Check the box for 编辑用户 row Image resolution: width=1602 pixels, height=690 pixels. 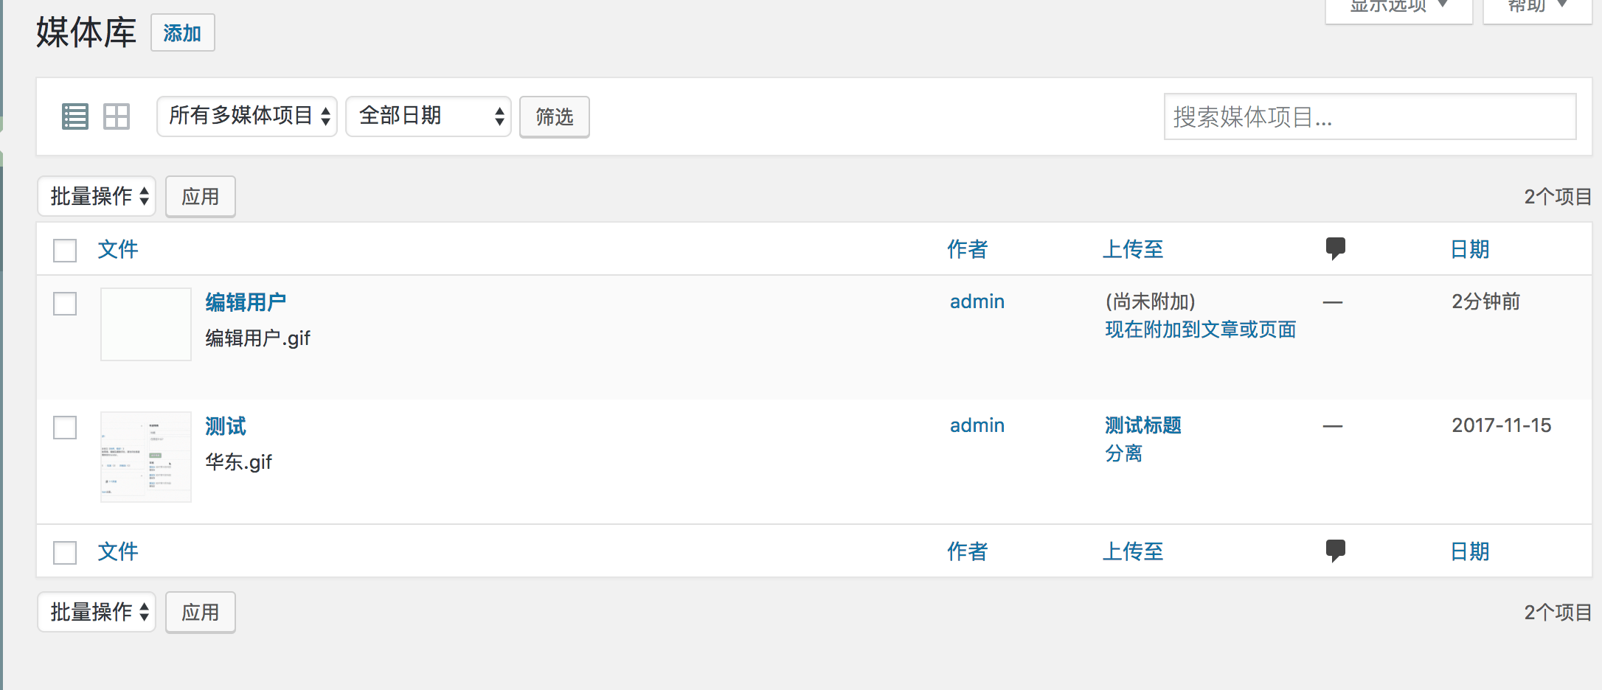(65, 304)
